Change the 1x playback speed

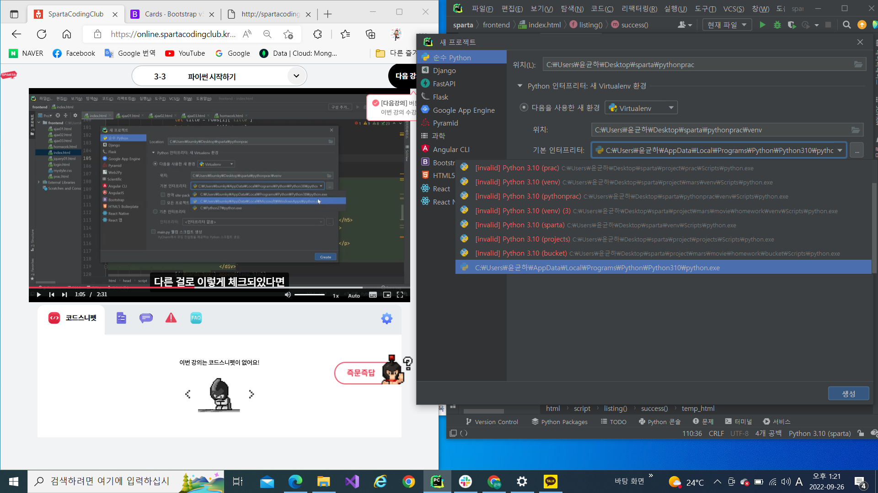[336, 296]
